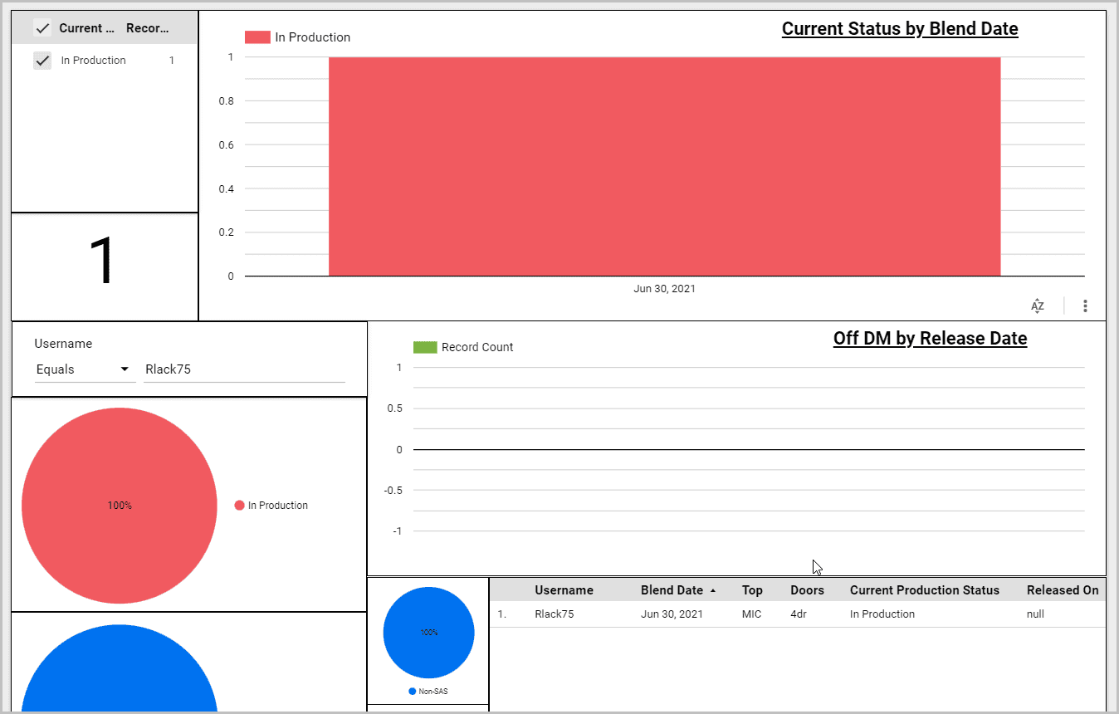
Task: Sort the table by the Username column header
Action: click(x=564, y=590)
